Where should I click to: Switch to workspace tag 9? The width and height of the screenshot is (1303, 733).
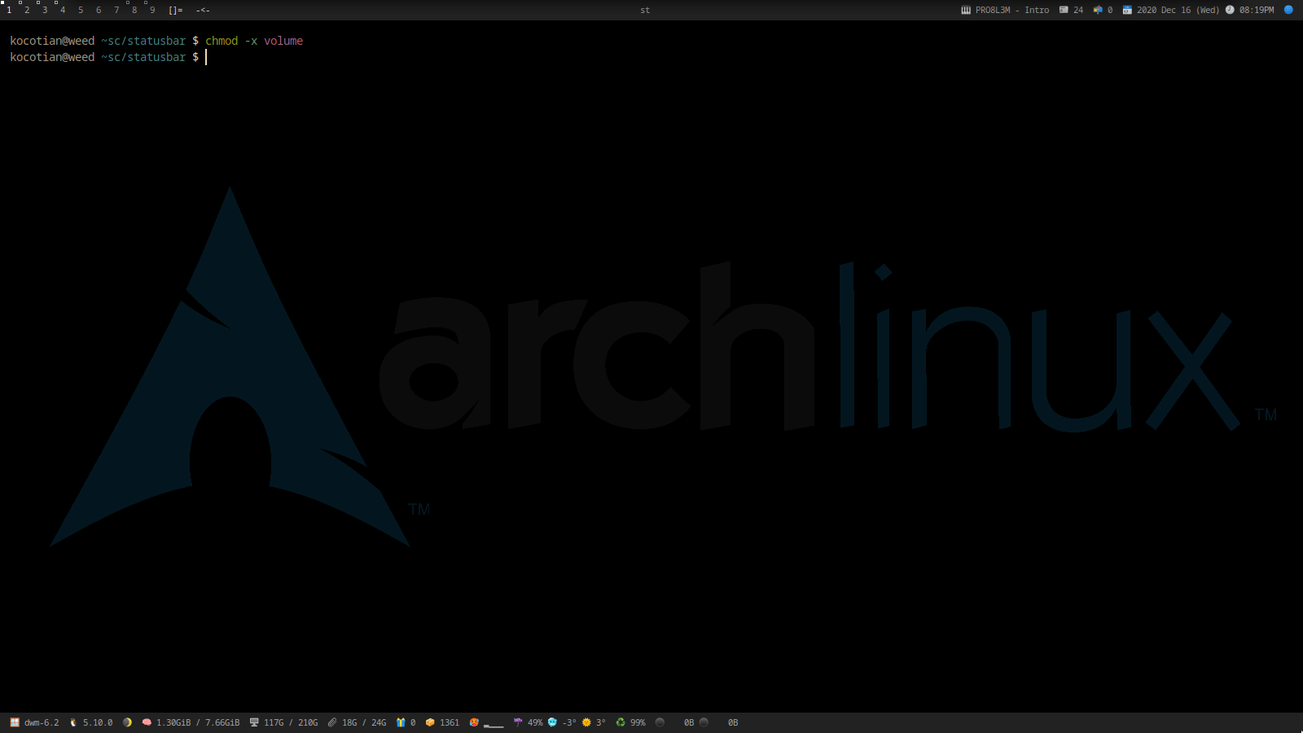[x=152, y=11]
